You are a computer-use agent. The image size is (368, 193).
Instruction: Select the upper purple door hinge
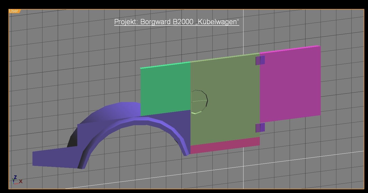[x=260, y=60]
